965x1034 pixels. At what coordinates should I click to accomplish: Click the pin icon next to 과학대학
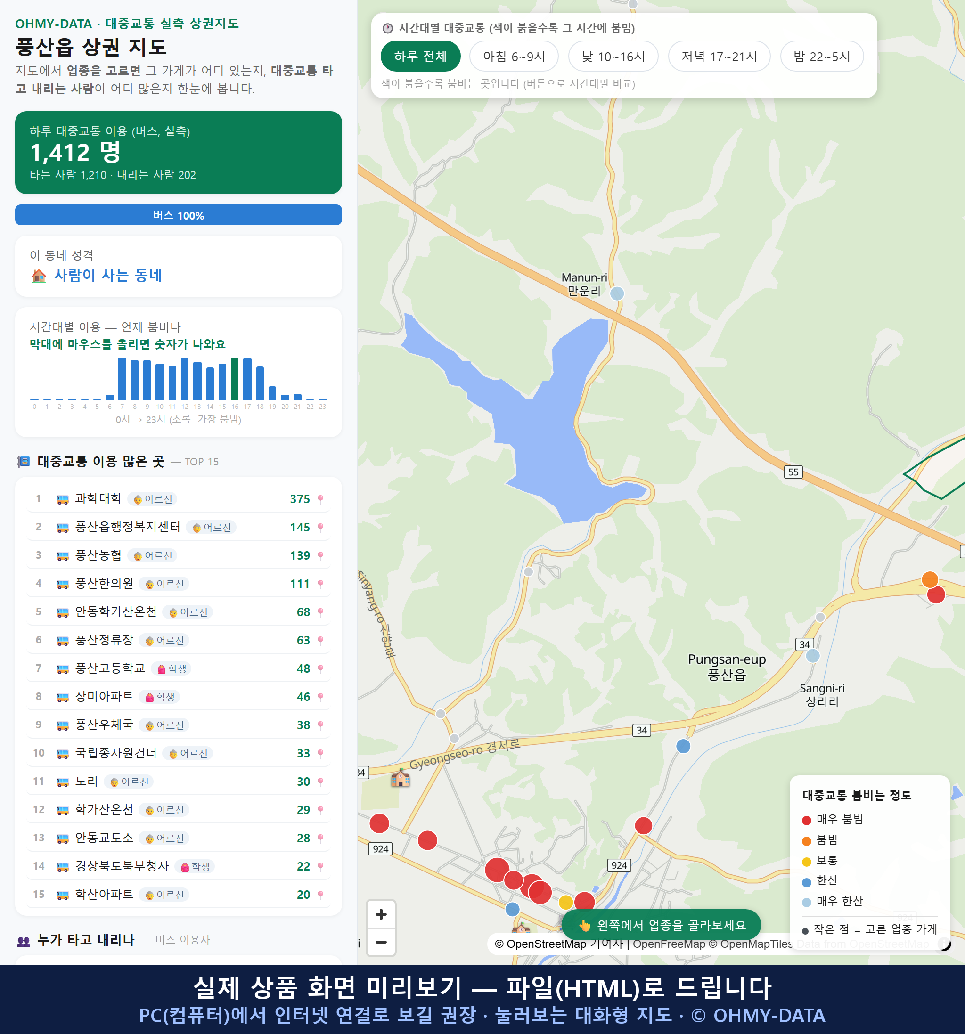tap(320, 499)
